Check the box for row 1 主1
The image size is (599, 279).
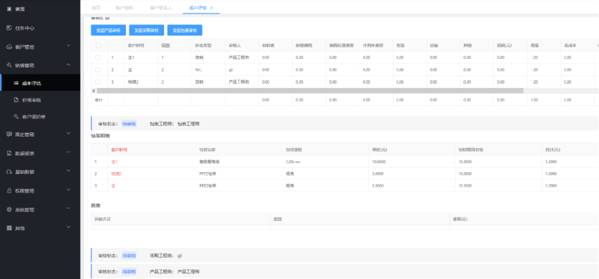tap(98, 58)
